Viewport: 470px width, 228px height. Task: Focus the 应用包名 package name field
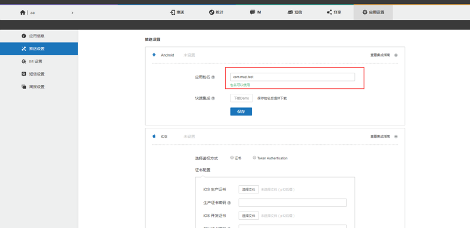(x=293, y=77)
